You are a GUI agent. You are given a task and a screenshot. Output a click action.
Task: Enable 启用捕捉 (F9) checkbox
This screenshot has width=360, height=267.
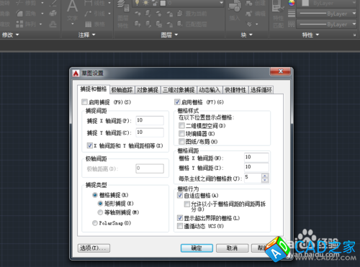coord(84,102)
